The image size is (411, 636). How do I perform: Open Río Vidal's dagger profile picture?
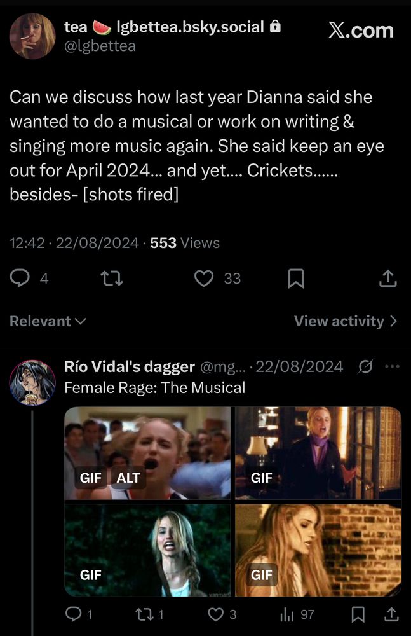pos(32,383)
